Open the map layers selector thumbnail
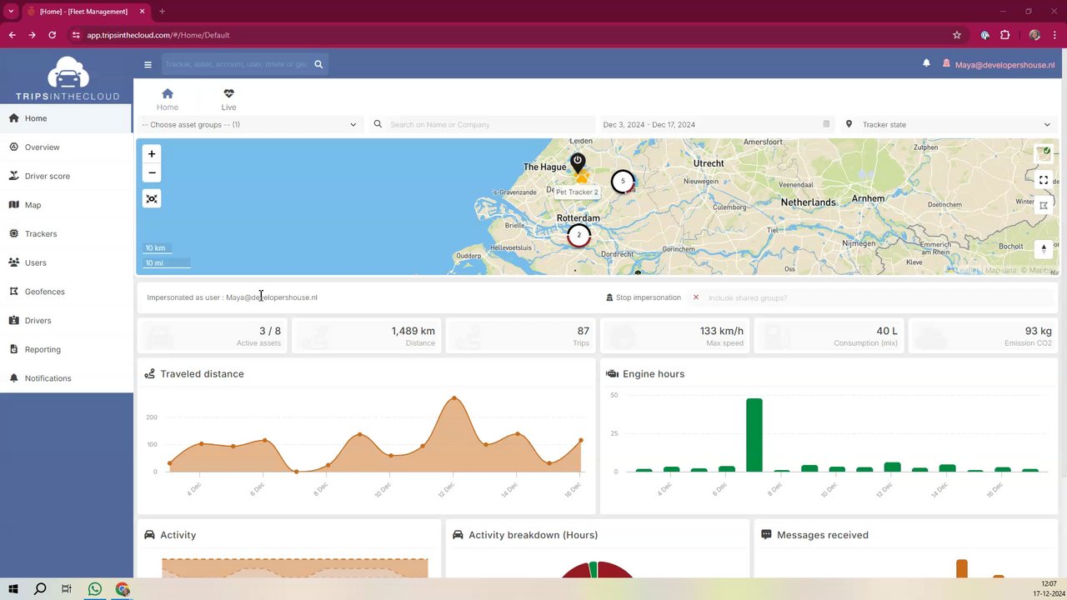This screenshot has height=600, width=1067. (x=1044, y=153)
